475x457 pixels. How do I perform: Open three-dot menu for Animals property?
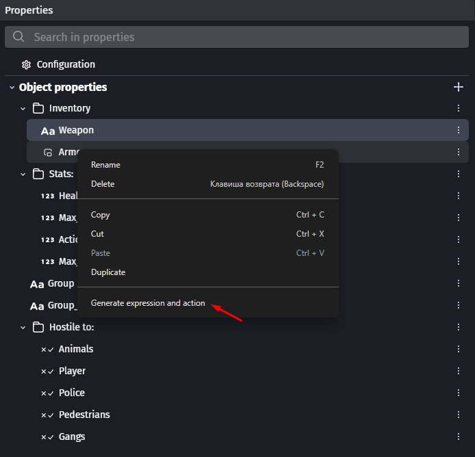(459, 349)
